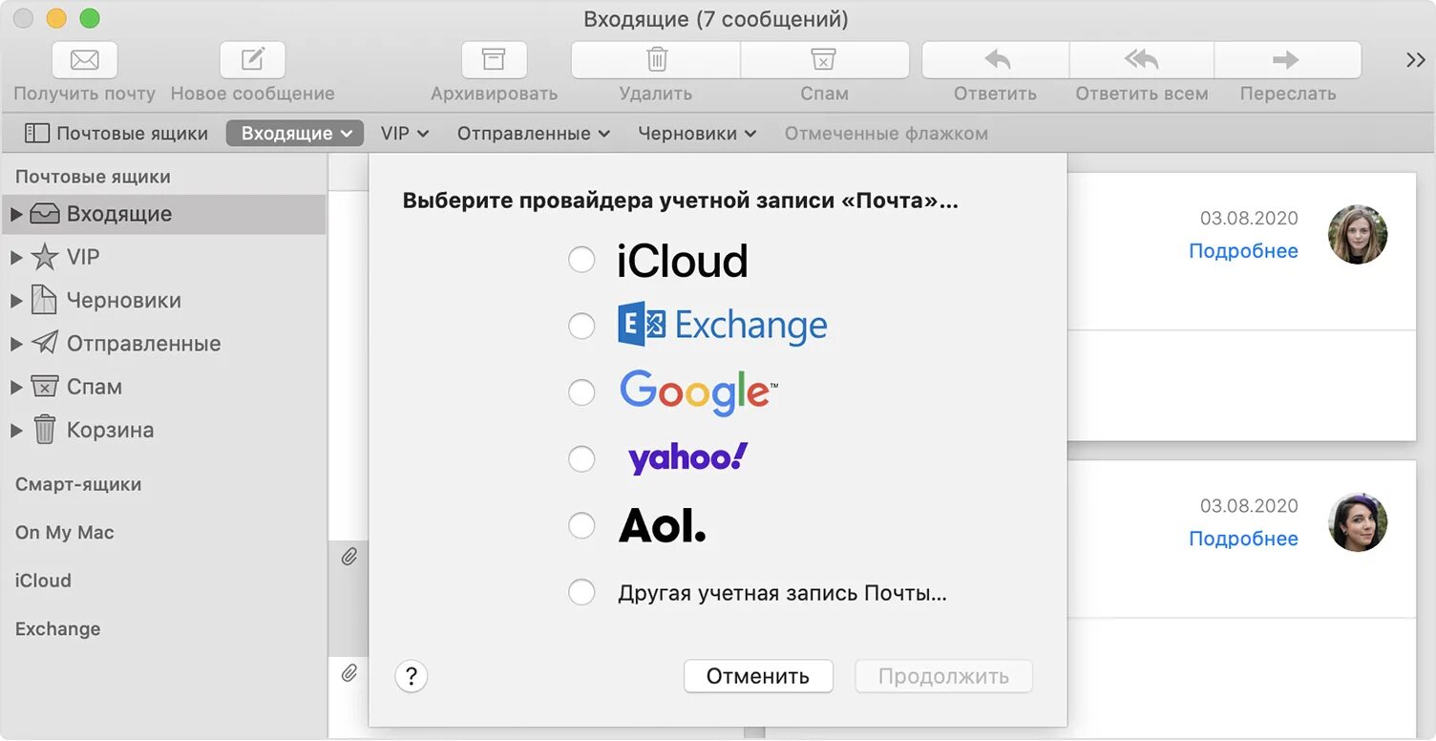Select the Yahoo radio button
The image size is (1436, 741).
581,459
